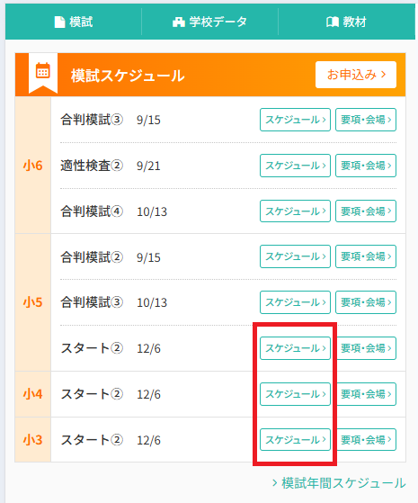Open スケジュール for 適性検査② 9/21
This screenshot has width=418, height=503.
point(295,166)
